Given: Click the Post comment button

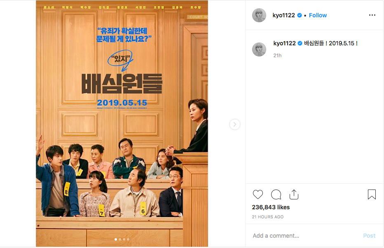Looking at the screenshot, I should (369, 236).
